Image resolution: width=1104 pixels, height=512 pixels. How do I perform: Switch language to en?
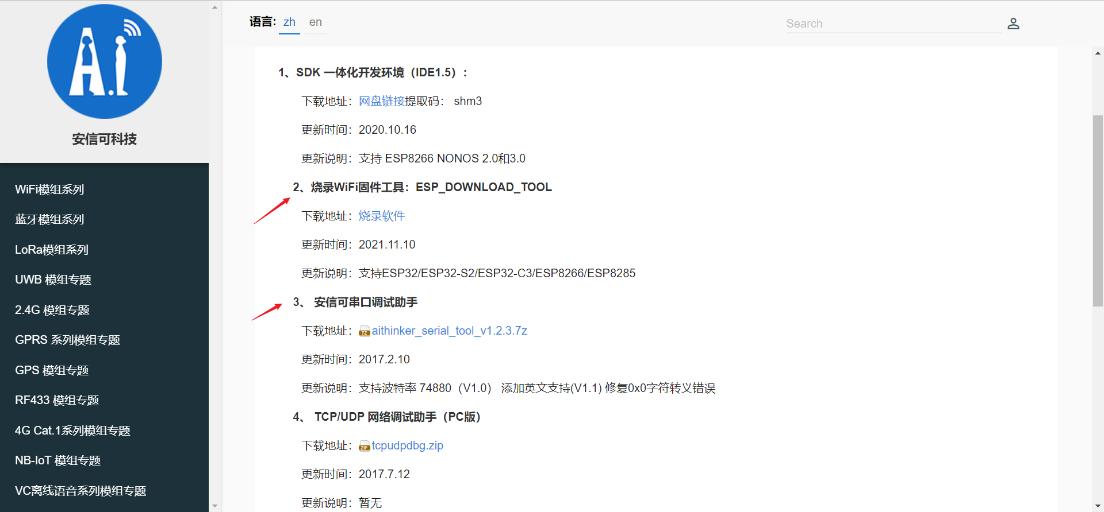point(316,22)
